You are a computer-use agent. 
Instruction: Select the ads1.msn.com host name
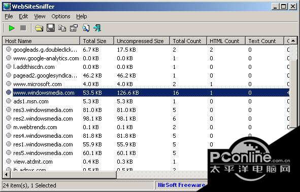point(31,101)
